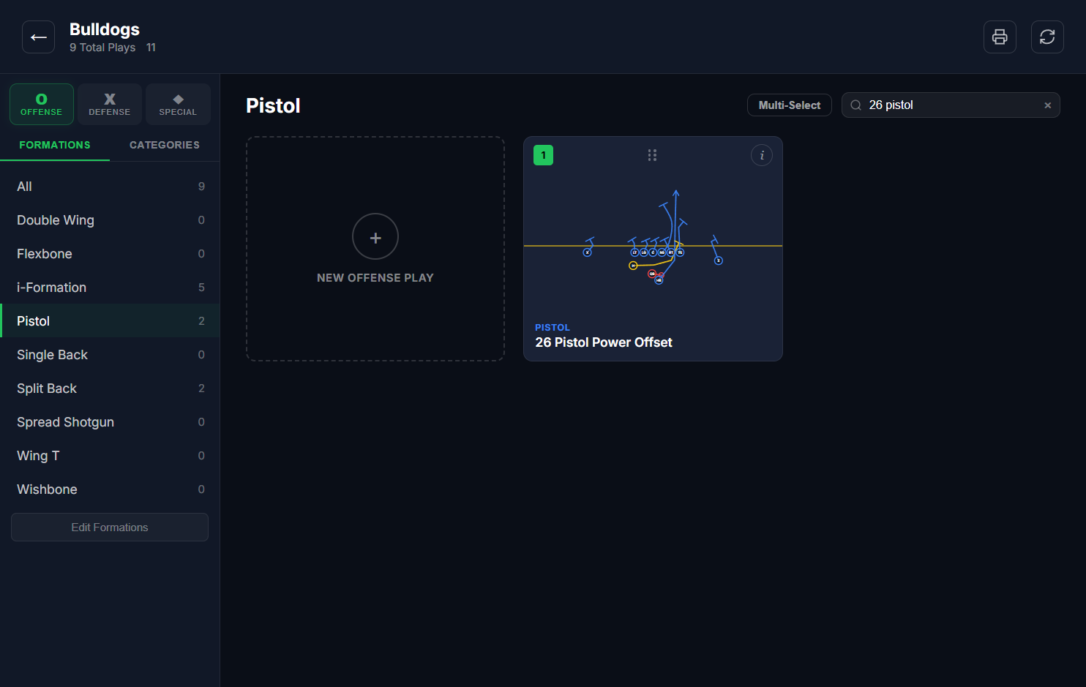Switch to the Defense tab
Viewport: 1086px width, 687px height.
pyautogui.click(x=110, y=104)
